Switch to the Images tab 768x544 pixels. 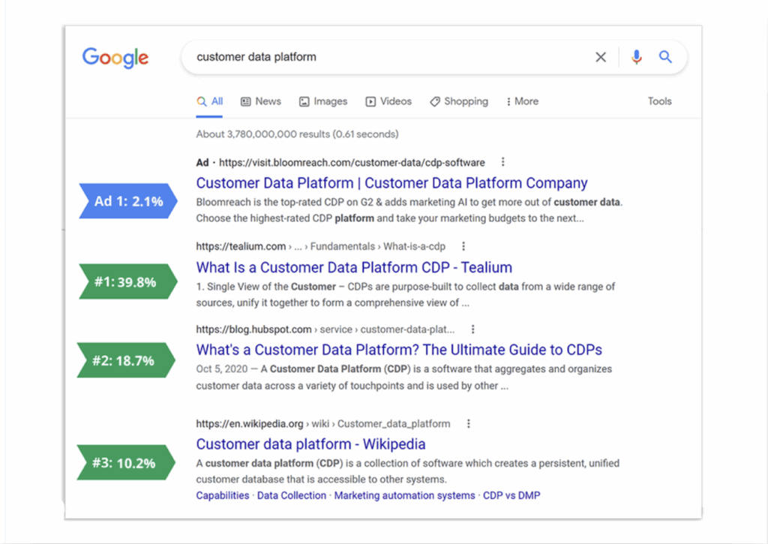(x=323, y=101)
